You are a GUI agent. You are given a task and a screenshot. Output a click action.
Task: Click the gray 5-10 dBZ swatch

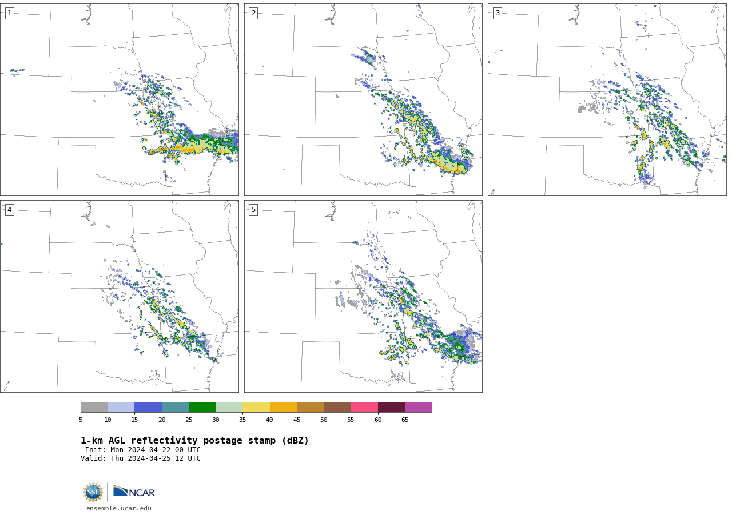tap(94, 408)
